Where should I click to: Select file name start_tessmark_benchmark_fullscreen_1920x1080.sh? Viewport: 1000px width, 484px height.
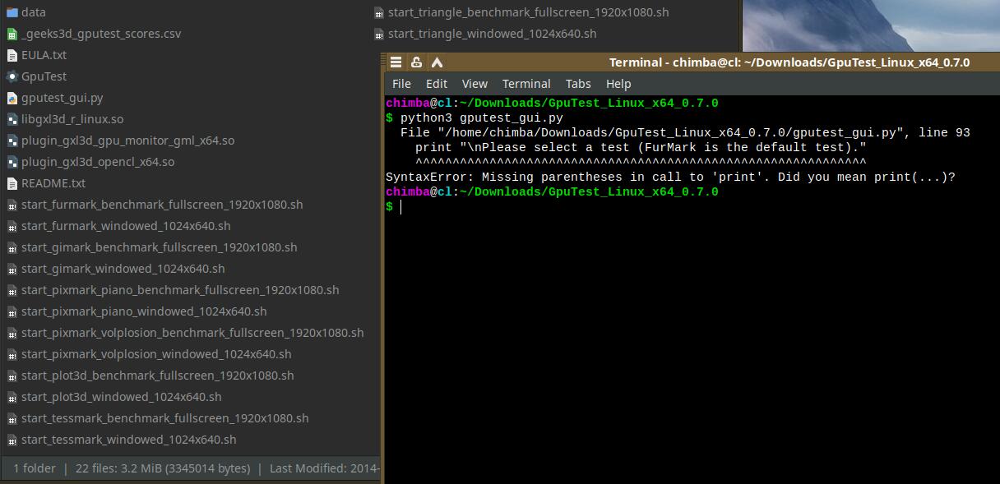165,418
